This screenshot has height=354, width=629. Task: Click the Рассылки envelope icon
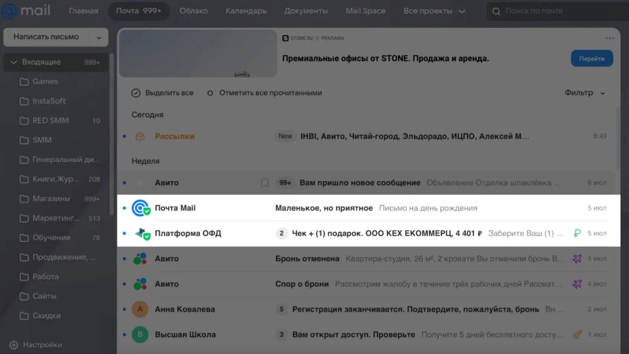coord(140,136)
